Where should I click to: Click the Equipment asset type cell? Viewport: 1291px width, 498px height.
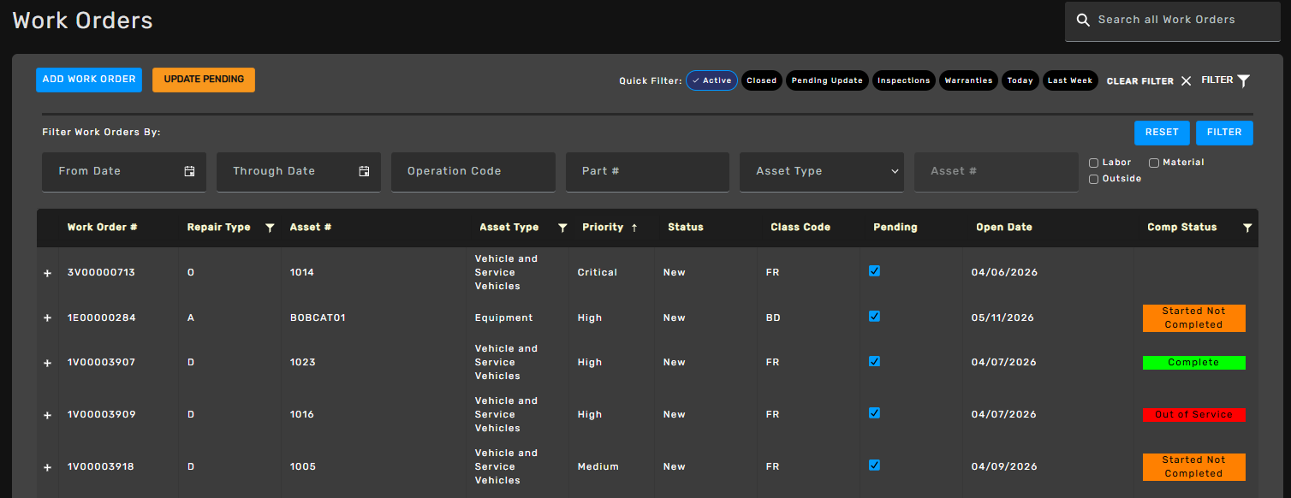(x=504, y=318)
